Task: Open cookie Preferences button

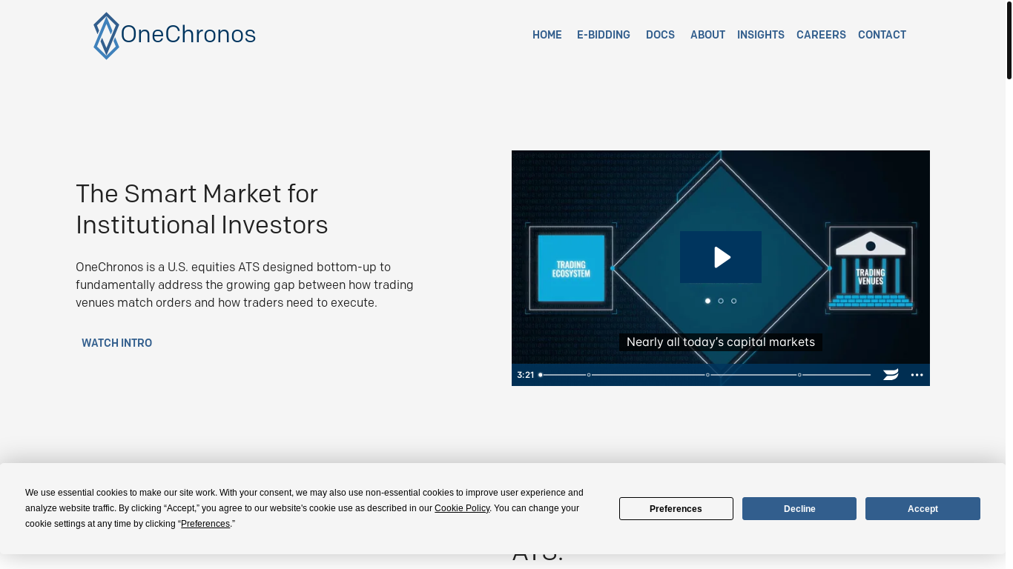Action: tap(676, 508)
